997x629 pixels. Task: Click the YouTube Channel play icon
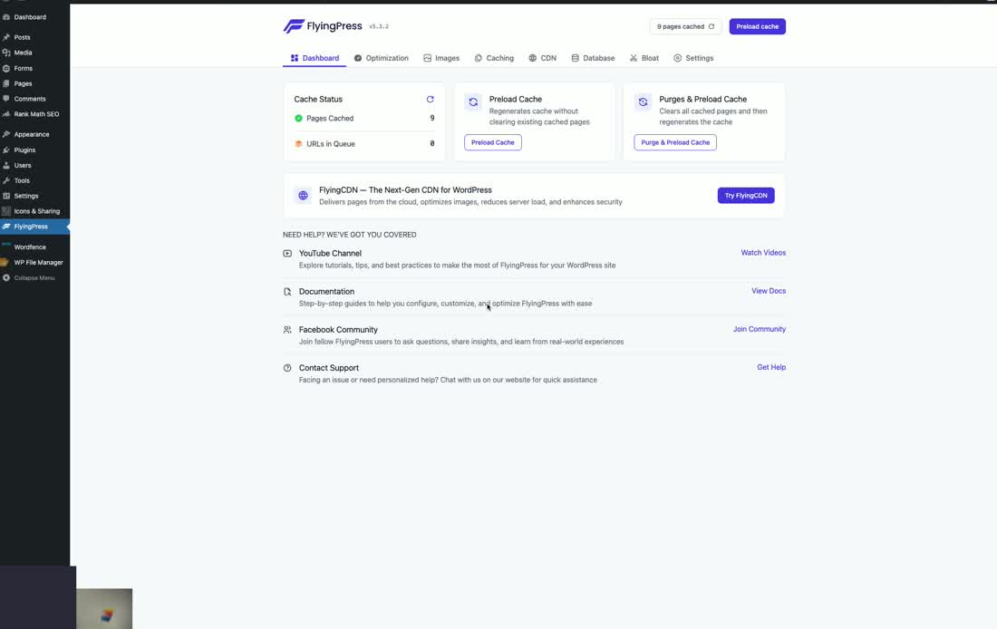(x=287, y=253)
